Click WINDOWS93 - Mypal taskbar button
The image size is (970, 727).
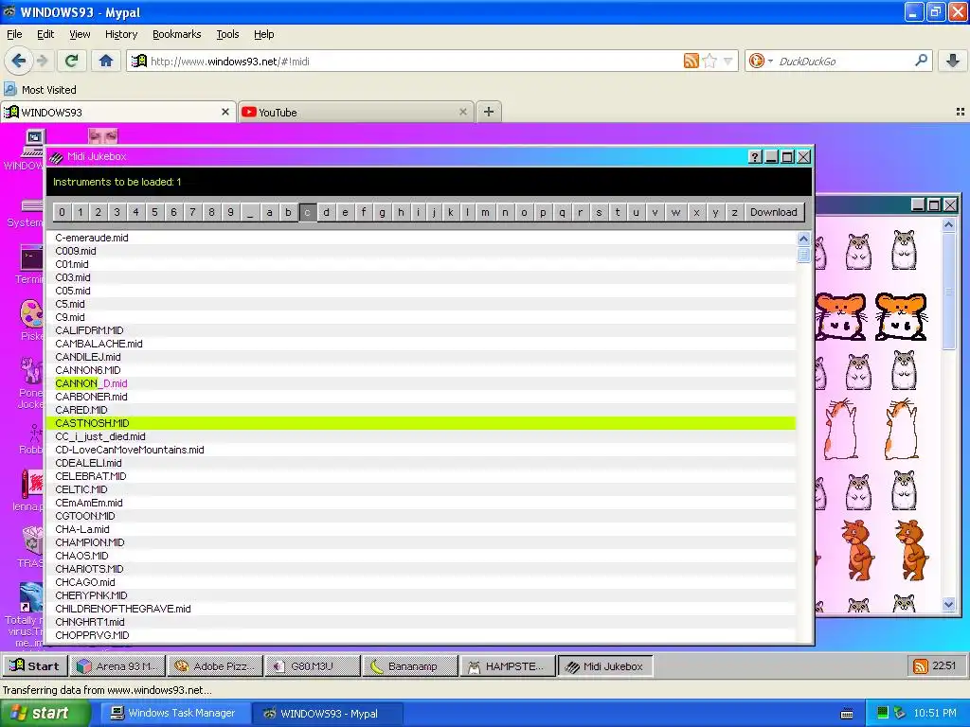327,713
